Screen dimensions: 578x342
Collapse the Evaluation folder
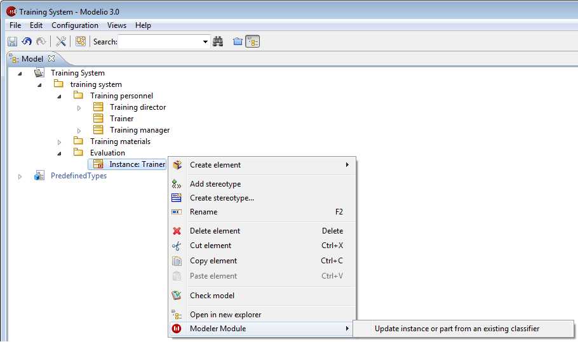tap(60, 153)
